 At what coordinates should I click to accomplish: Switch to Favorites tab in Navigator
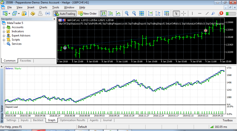pyautogui.click(x=26, y=61)
